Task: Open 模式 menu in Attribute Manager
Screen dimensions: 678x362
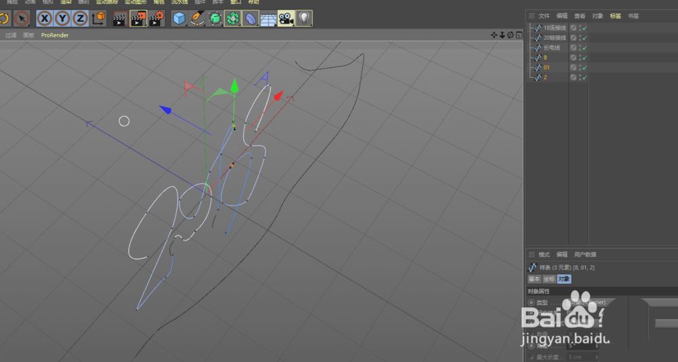Action: point(544,255)
